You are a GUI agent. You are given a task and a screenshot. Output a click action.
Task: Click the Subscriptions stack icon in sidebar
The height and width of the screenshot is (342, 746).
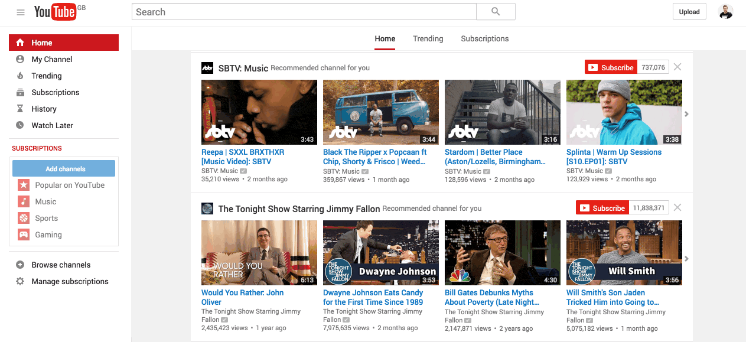click(20, 92)
